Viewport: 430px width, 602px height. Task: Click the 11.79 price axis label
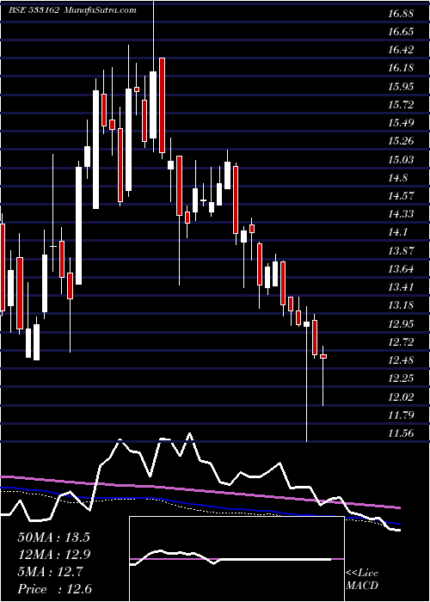401,415
